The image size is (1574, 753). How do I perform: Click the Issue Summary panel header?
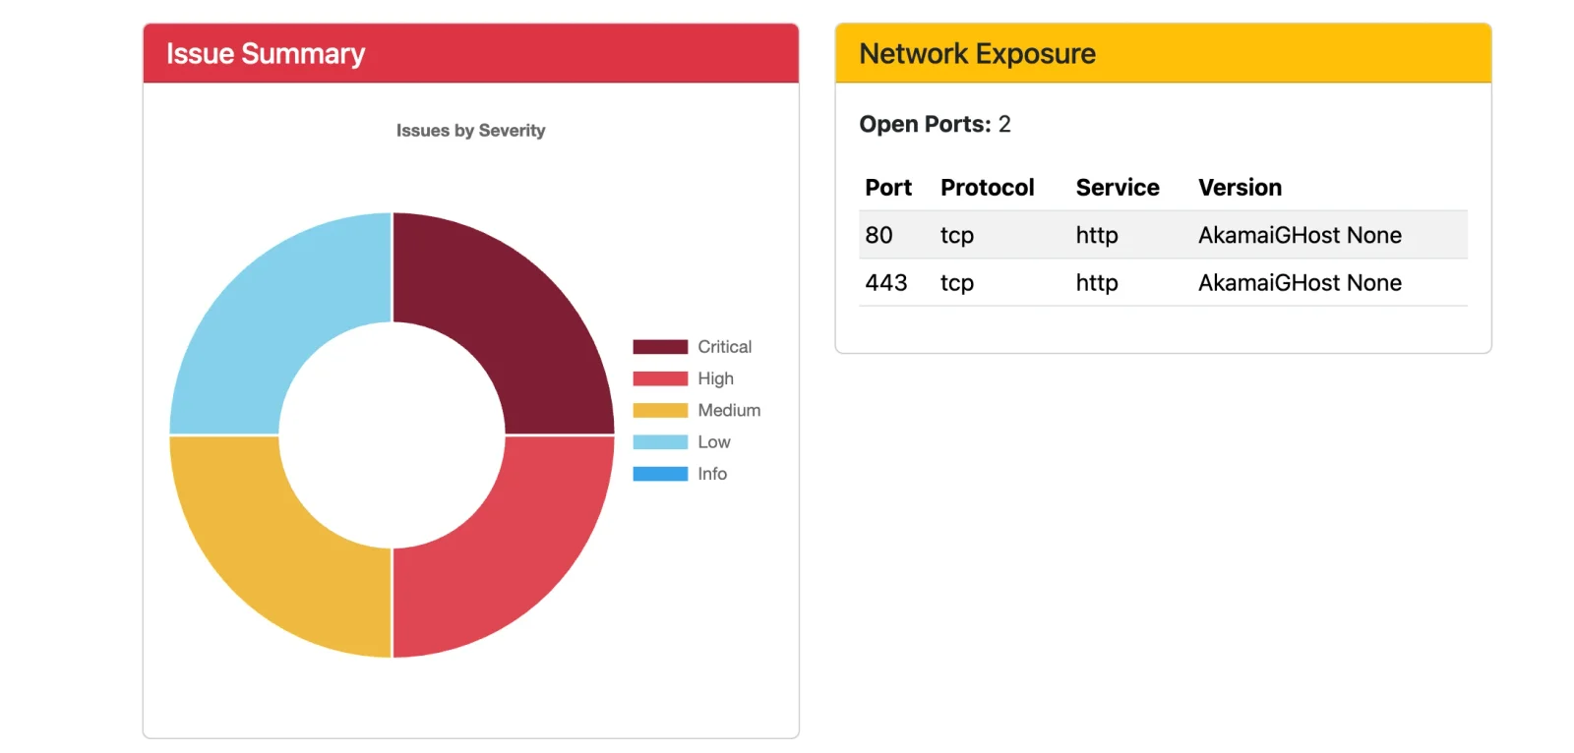(x=470, y=53)
